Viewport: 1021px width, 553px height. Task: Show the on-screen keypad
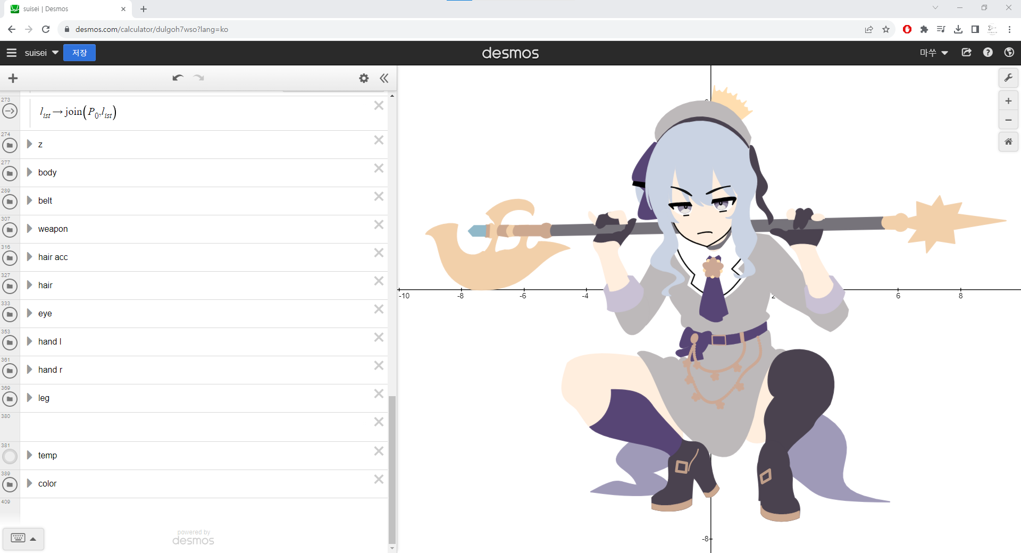tap(23, 539)
